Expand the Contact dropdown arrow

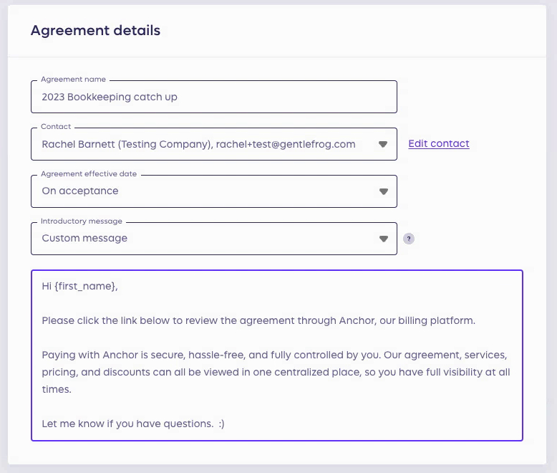[383, 144]
